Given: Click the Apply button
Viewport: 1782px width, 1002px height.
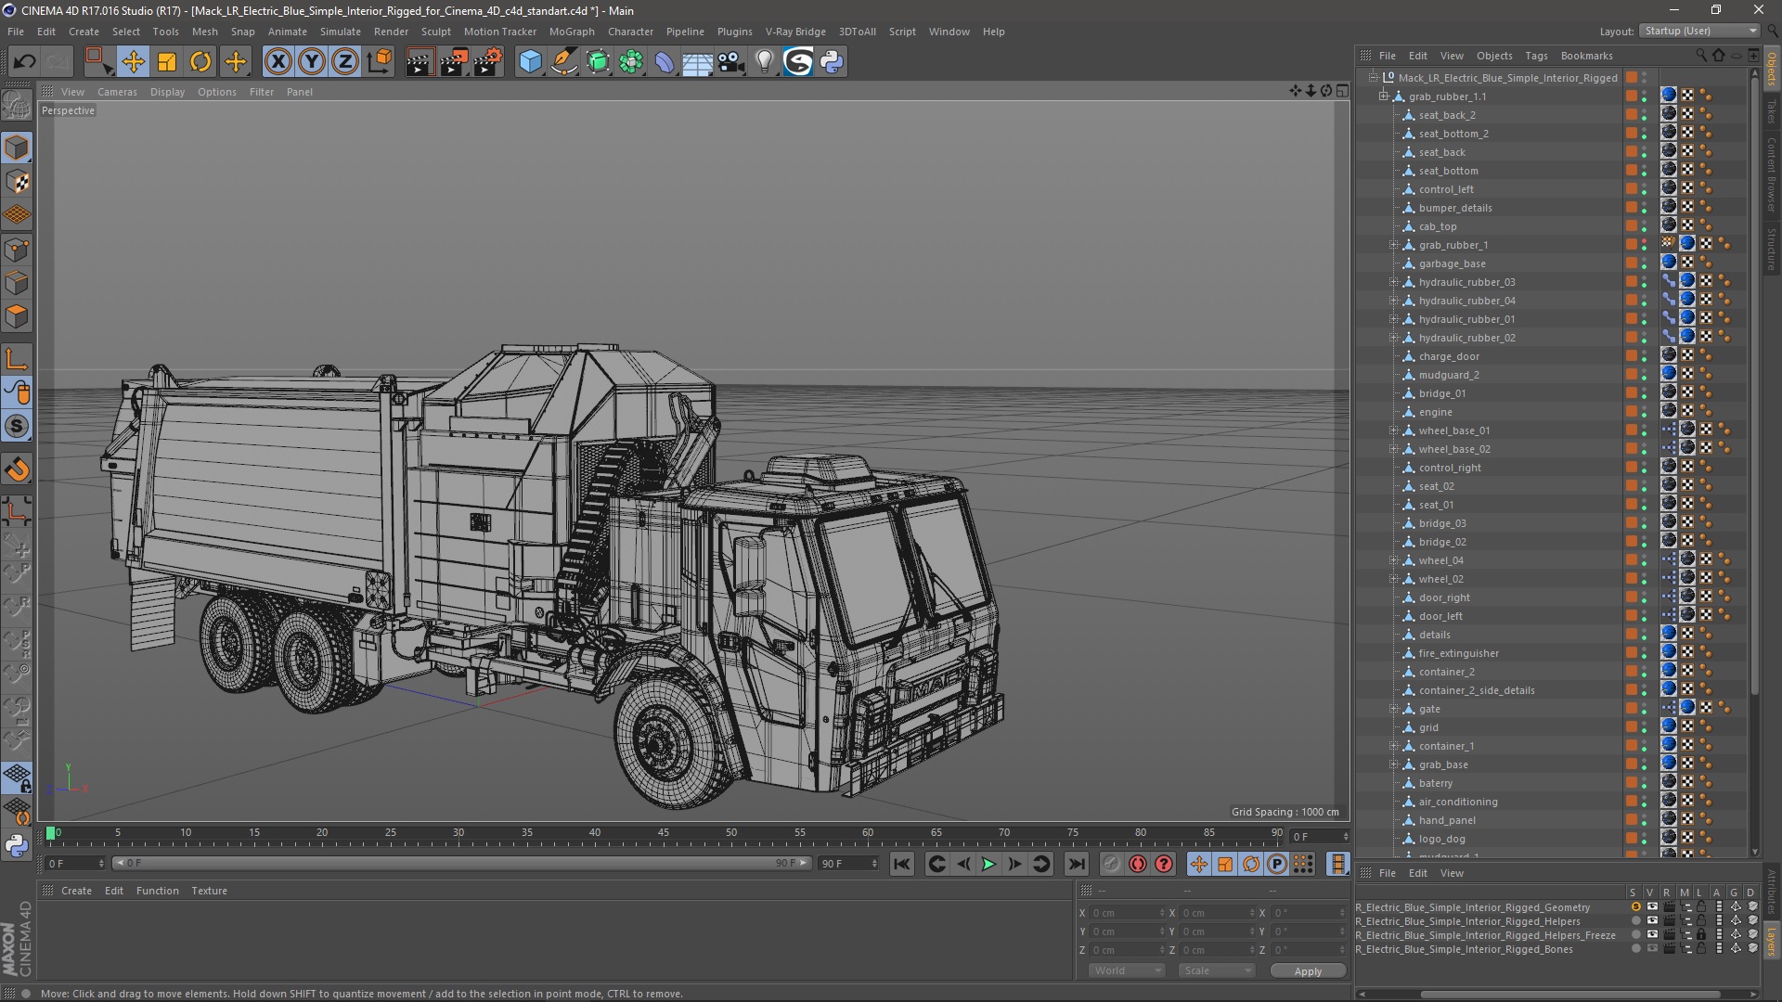Looking at the screenshot, I should click(1308, 971).
